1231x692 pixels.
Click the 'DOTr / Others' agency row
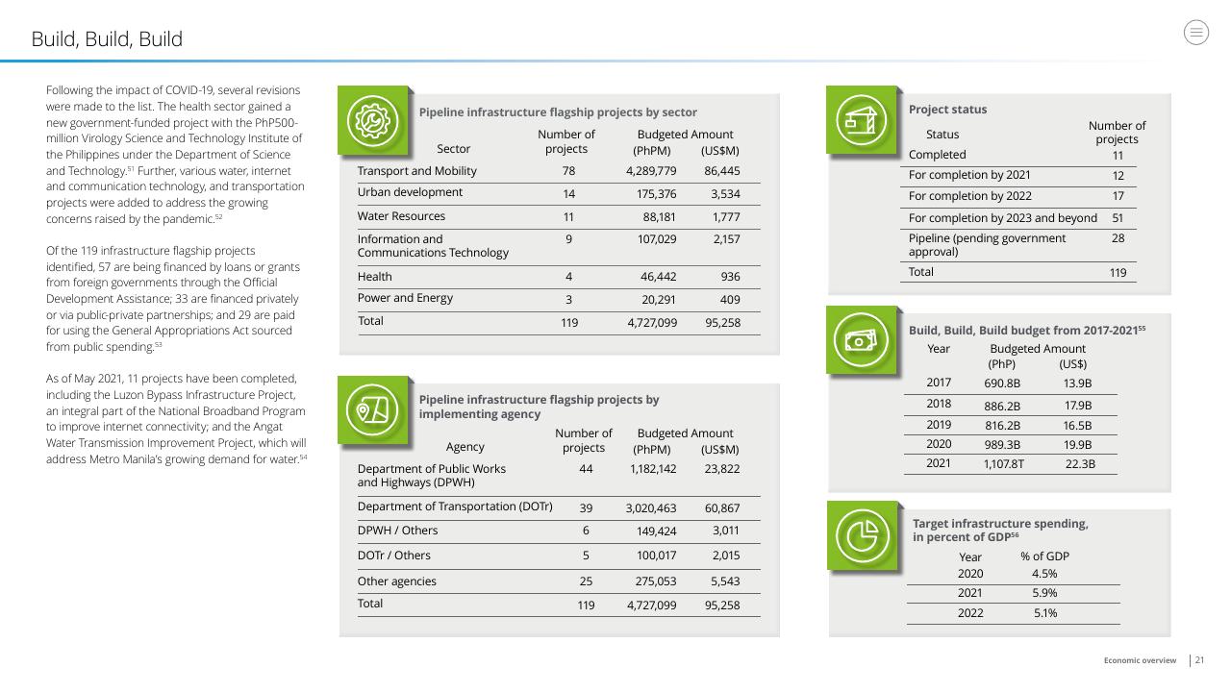tap(558, 556)
